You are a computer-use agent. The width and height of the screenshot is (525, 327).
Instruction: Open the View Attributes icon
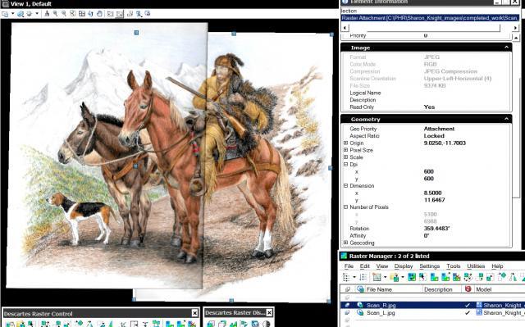pyautogui.click(x=5, y=14)
